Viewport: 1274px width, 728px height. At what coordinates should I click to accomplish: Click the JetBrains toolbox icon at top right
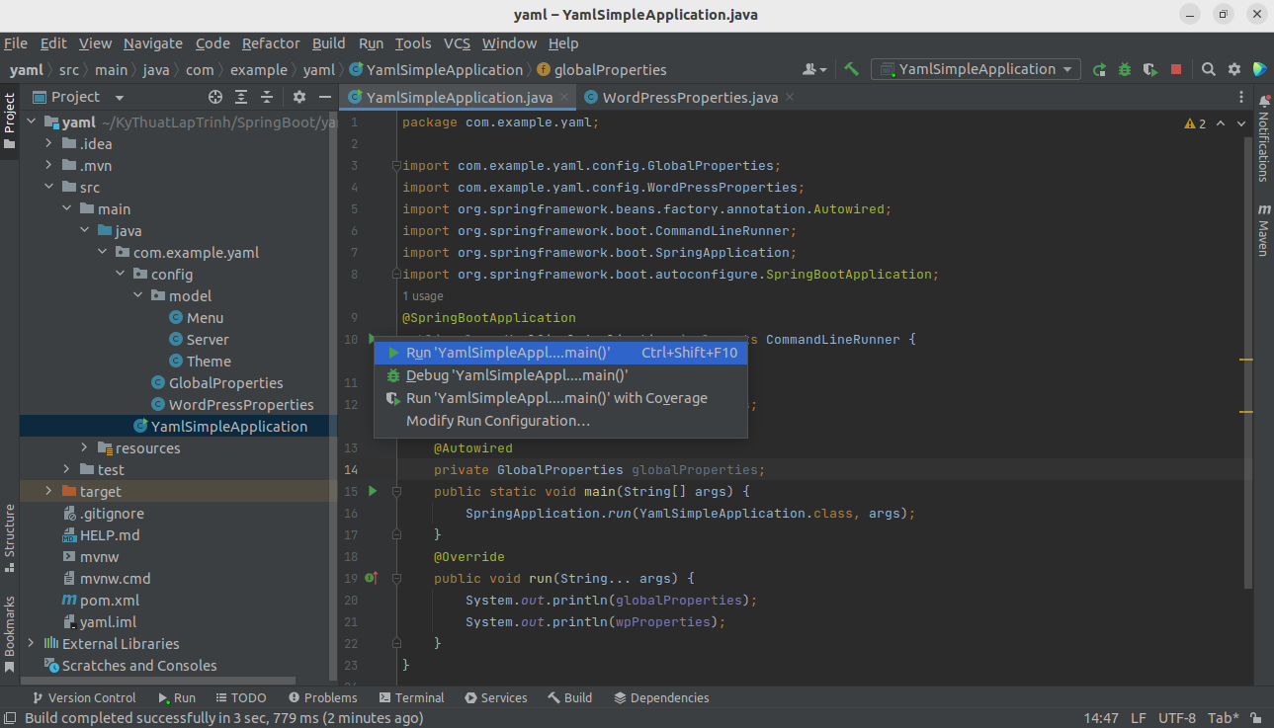[x=1259, y=69]
